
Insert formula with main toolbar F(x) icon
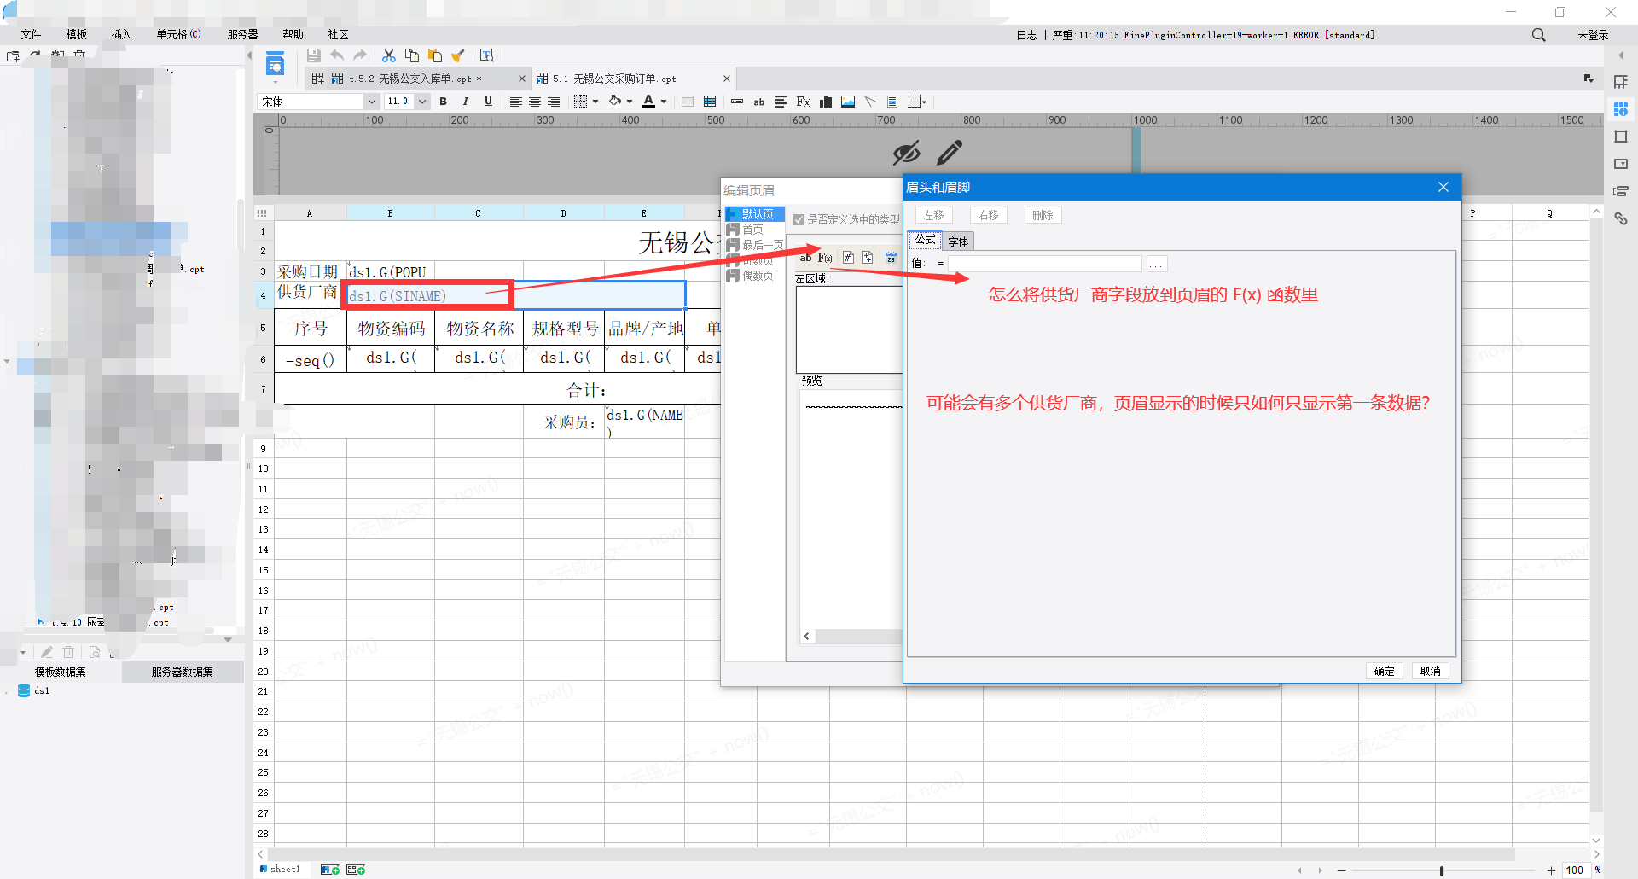(x=804, y=102)
